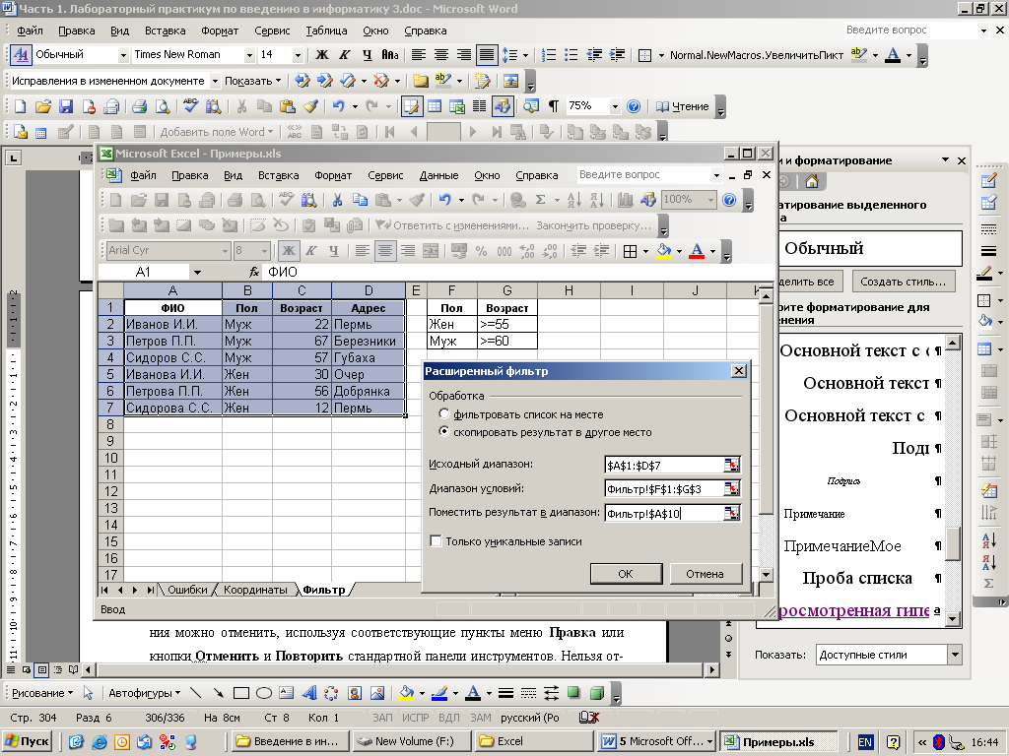Open Times New Roman font dropdown
The image size is (1009, 756).
point(249,55)
